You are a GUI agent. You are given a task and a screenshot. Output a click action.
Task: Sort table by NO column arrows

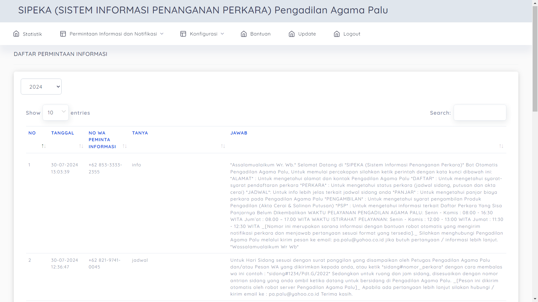click(43, 146)
